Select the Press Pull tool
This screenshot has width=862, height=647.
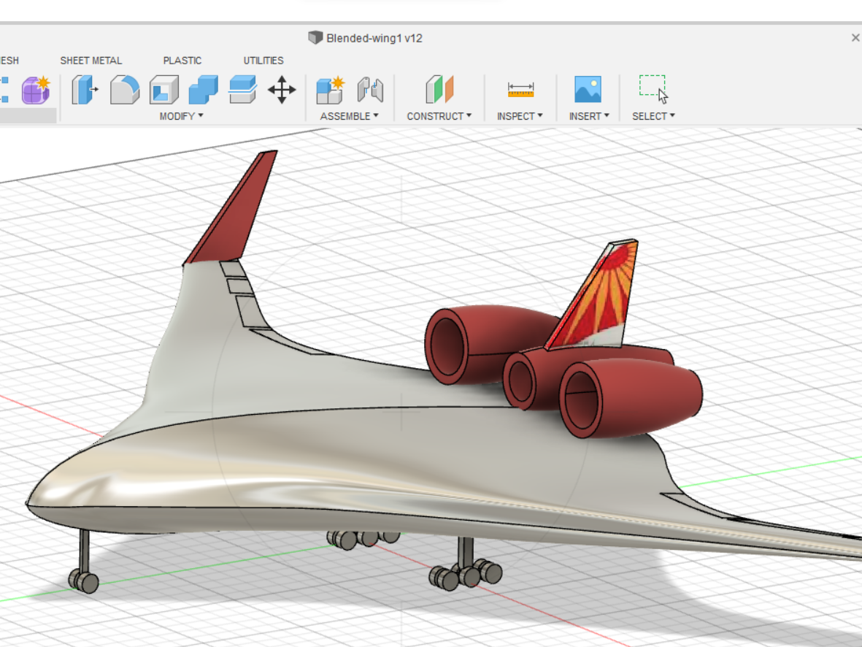point(85,90)
